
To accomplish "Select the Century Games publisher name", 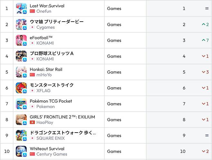I will click(x=52, y=154).
